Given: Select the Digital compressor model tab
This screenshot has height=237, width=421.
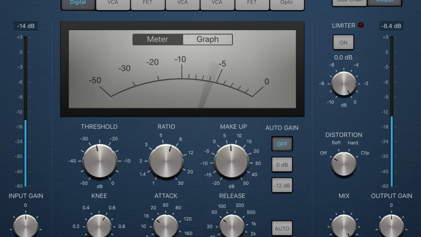Looking at the screenshot, I should (x=78, y=4).
